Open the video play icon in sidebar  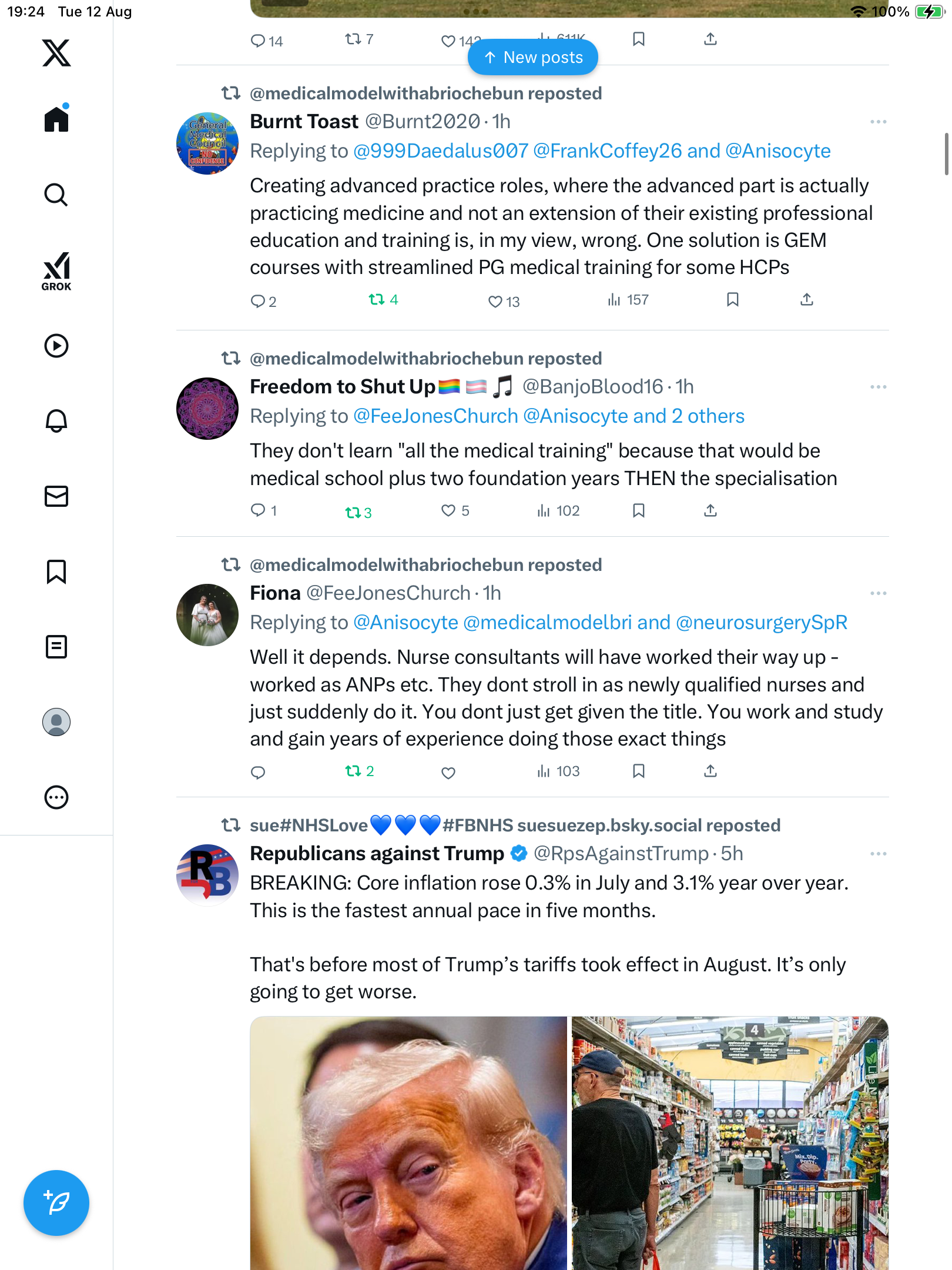tap(56, 346)
